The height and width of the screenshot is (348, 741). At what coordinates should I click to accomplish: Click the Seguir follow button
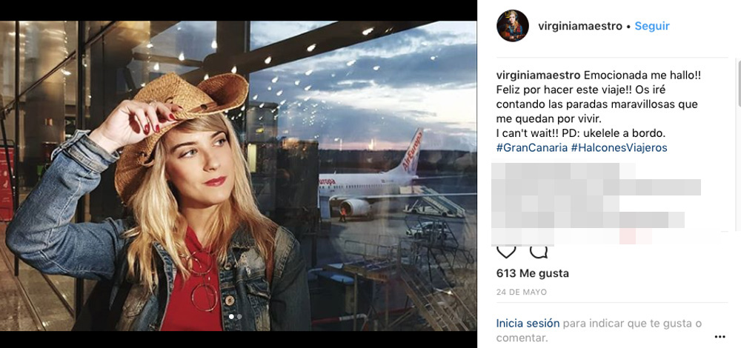(x=652, y=26)
